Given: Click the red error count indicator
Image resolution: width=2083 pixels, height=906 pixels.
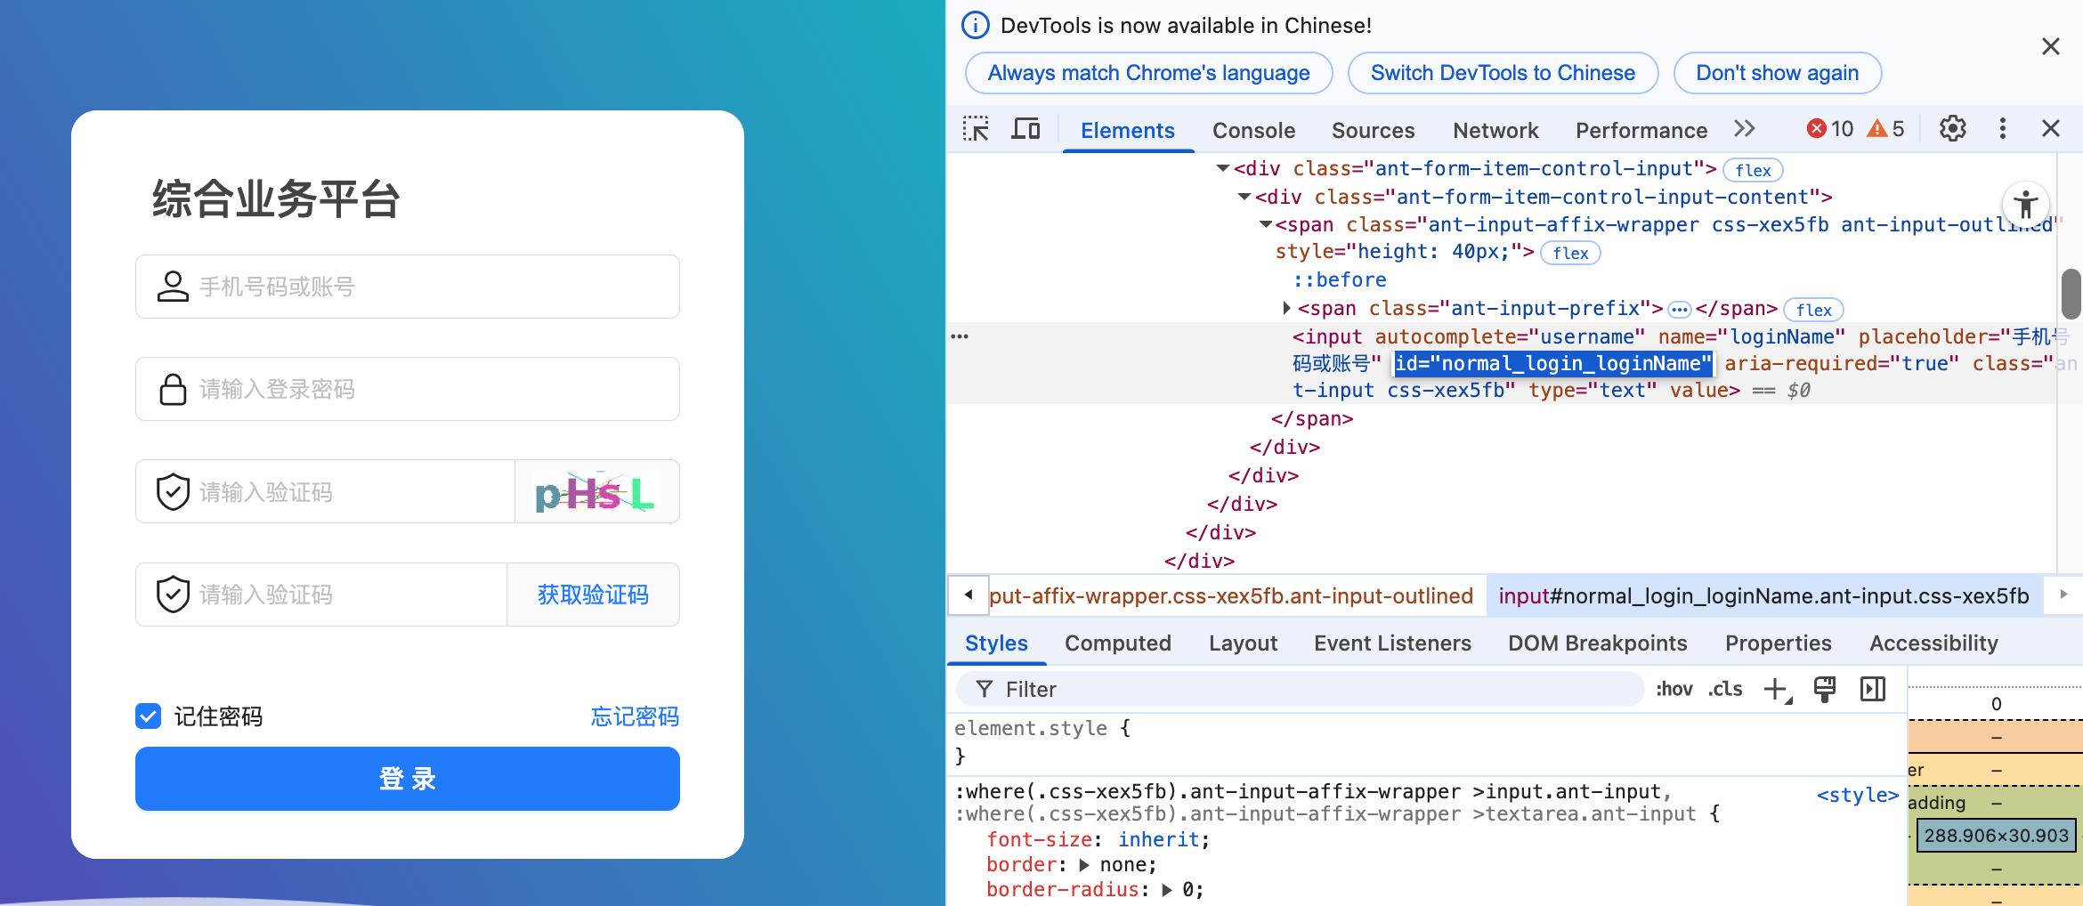Looking at the screenshot, I should [x=1830, y=129].
